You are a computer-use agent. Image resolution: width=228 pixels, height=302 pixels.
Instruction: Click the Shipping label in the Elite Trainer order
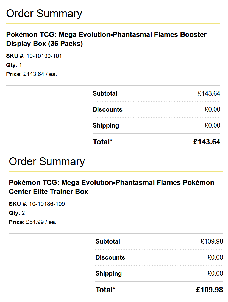(x=109, y=274)
